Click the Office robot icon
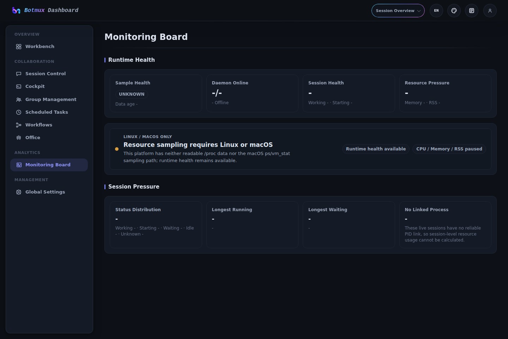The width and height of the screenshot is (508, 339). pos(19,138)
